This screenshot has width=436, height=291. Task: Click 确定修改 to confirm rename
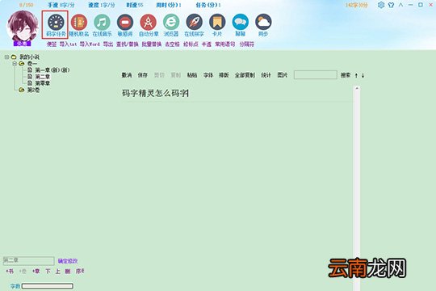pos(68,261)
